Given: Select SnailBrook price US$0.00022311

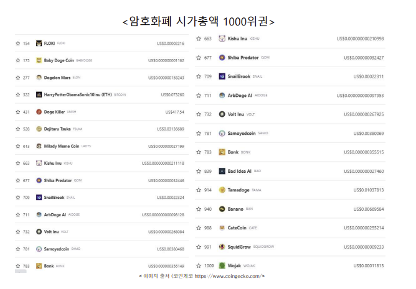Looking at the screenshot, I should point(369,76).
